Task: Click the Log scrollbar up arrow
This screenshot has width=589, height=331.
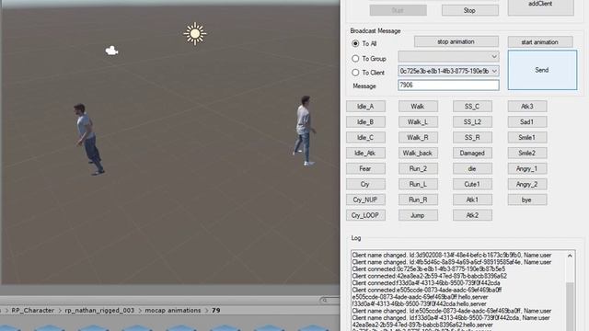Action: click(570, 256)
